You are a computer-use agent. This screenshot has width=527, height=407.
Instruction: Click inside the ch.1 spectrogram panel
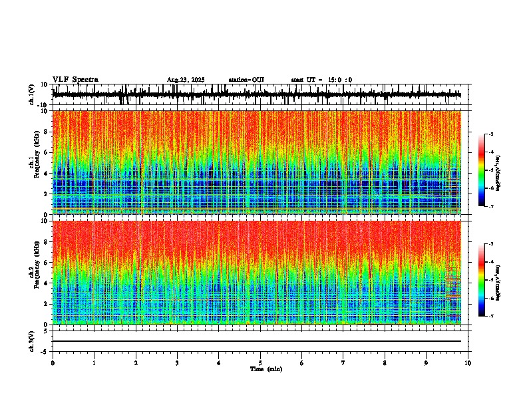tap(256, 162)
